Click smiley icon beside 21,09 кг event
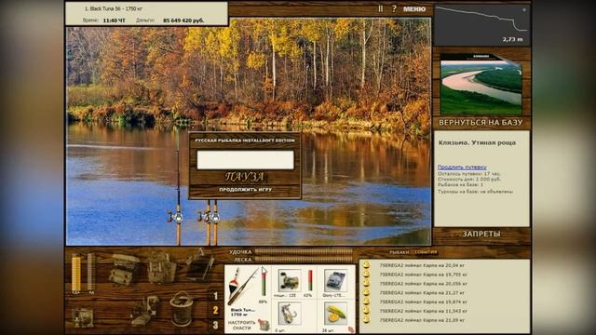Screen dimensions: 596x335 point(366,320)
